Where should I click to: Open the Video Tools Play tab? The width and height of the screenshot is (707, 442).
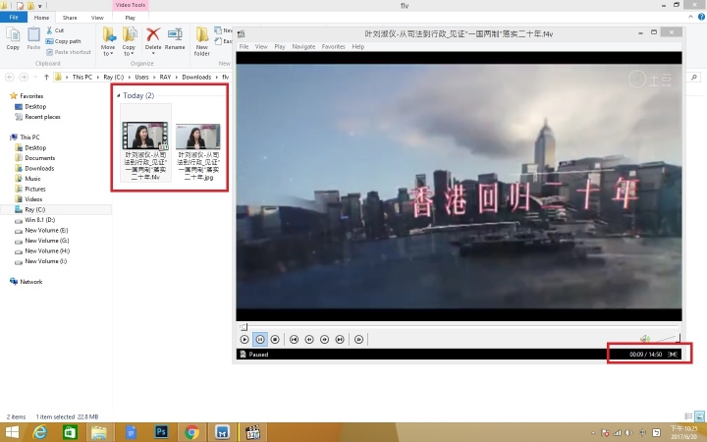tap(131, 18)
